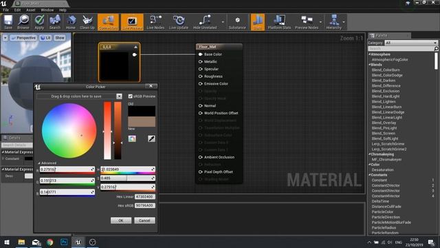Toggle the Connectors toolbar button
440x248 pixels.
click(x=108, y=22)
